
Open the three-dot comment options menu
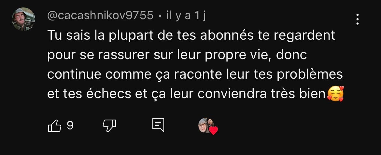358,19
